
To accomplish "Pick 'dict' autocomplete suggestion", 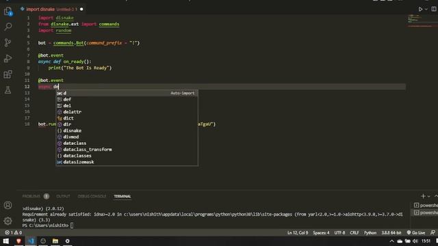I will pyautogui.click(x=127, y=118).
